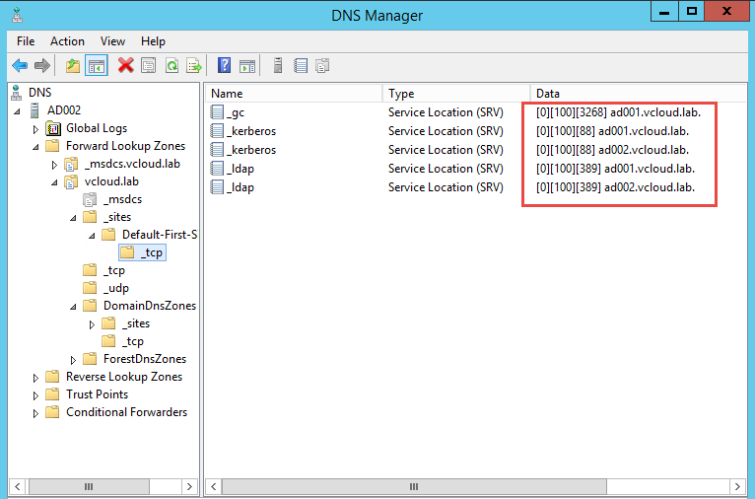Open the Action menu

tap(67, 41)
